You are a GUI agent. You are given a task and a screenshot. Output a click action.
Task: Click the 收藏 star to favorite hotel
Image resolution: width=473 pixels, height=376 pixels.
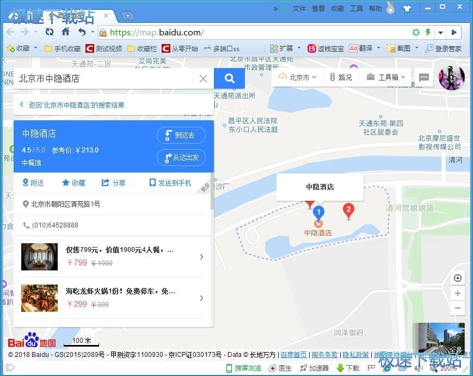point(73,183)
